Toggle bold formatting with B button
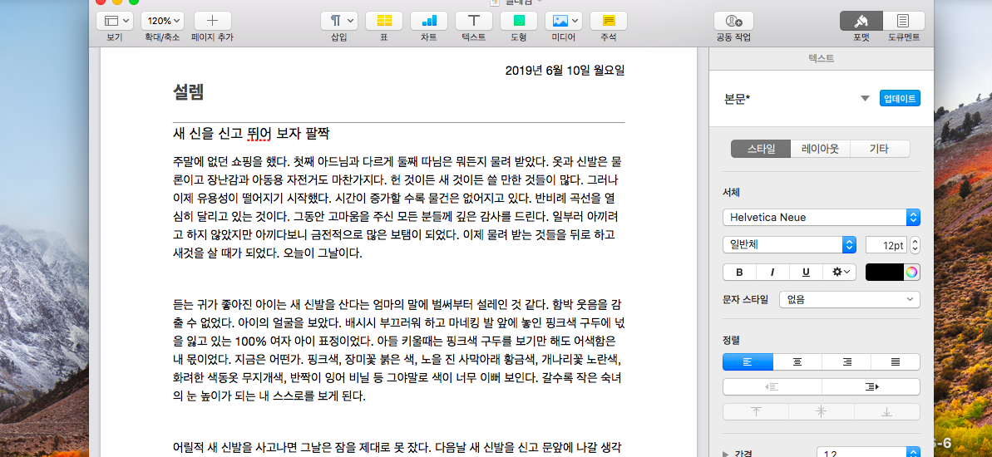Screen dimensions: 992x457 click(x=739, y=273)
